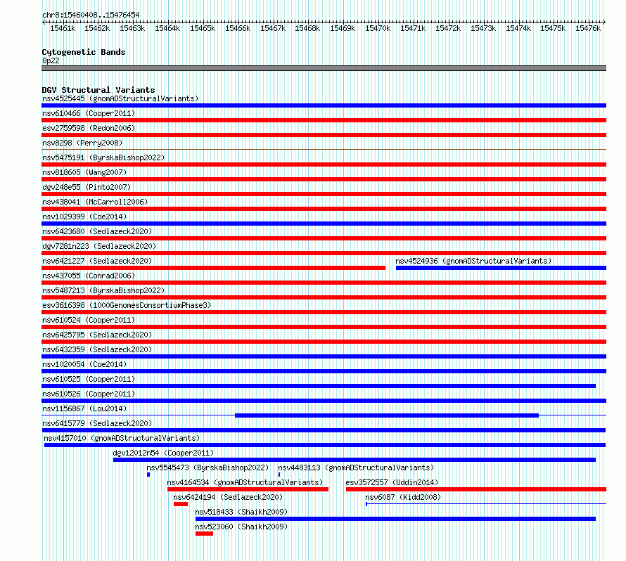The width and height of the screenshot is (626, 561).
Task: Click nsv437055 (Conrad2006) label
Action: tap(89, 276)
